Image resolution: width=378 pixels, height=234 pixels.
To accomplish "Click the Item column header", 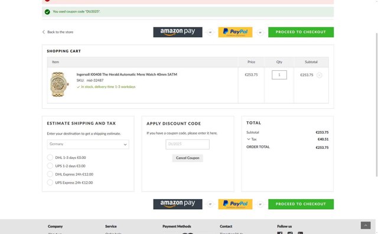I will 56,62.
